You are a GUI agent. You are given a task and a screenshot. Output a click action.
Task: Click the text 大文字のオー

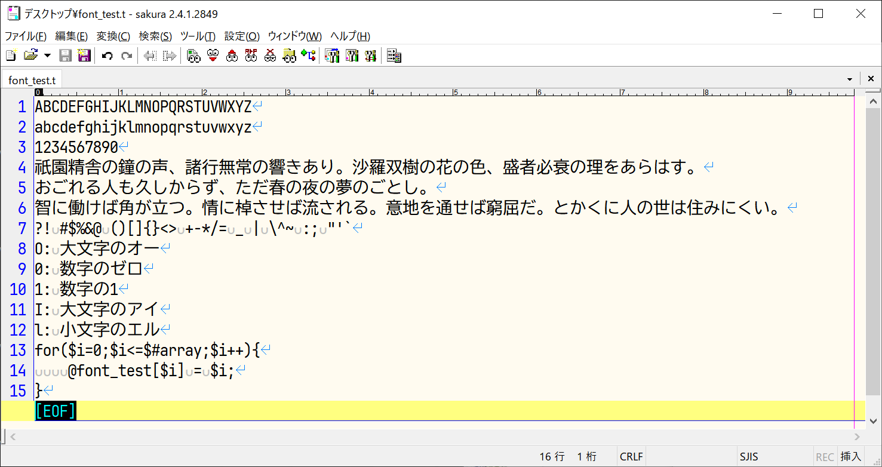click(110, 249)
